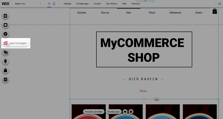223x119 pixels.
Task: Open the Einstellungen top menu
Action: pyautogui.click(x=82, y=4)
